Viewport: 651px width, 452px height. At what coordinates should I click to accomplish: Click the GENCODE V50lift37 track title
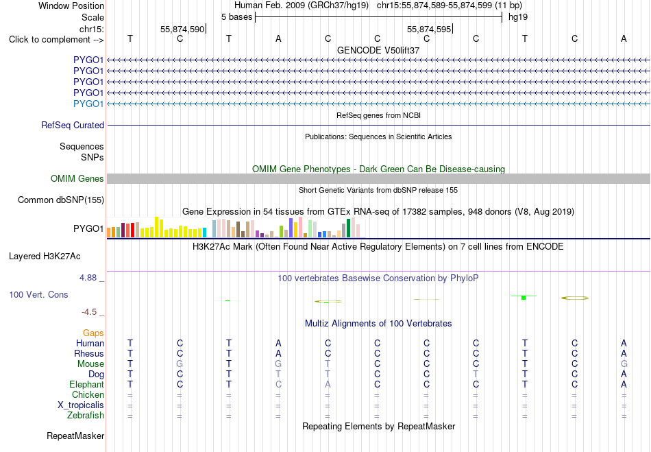(x=378, y=50)
